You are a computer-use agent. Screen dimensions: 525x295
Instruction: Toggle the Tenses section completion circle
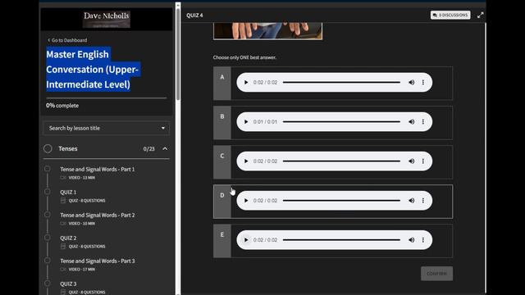coord(48,148)
